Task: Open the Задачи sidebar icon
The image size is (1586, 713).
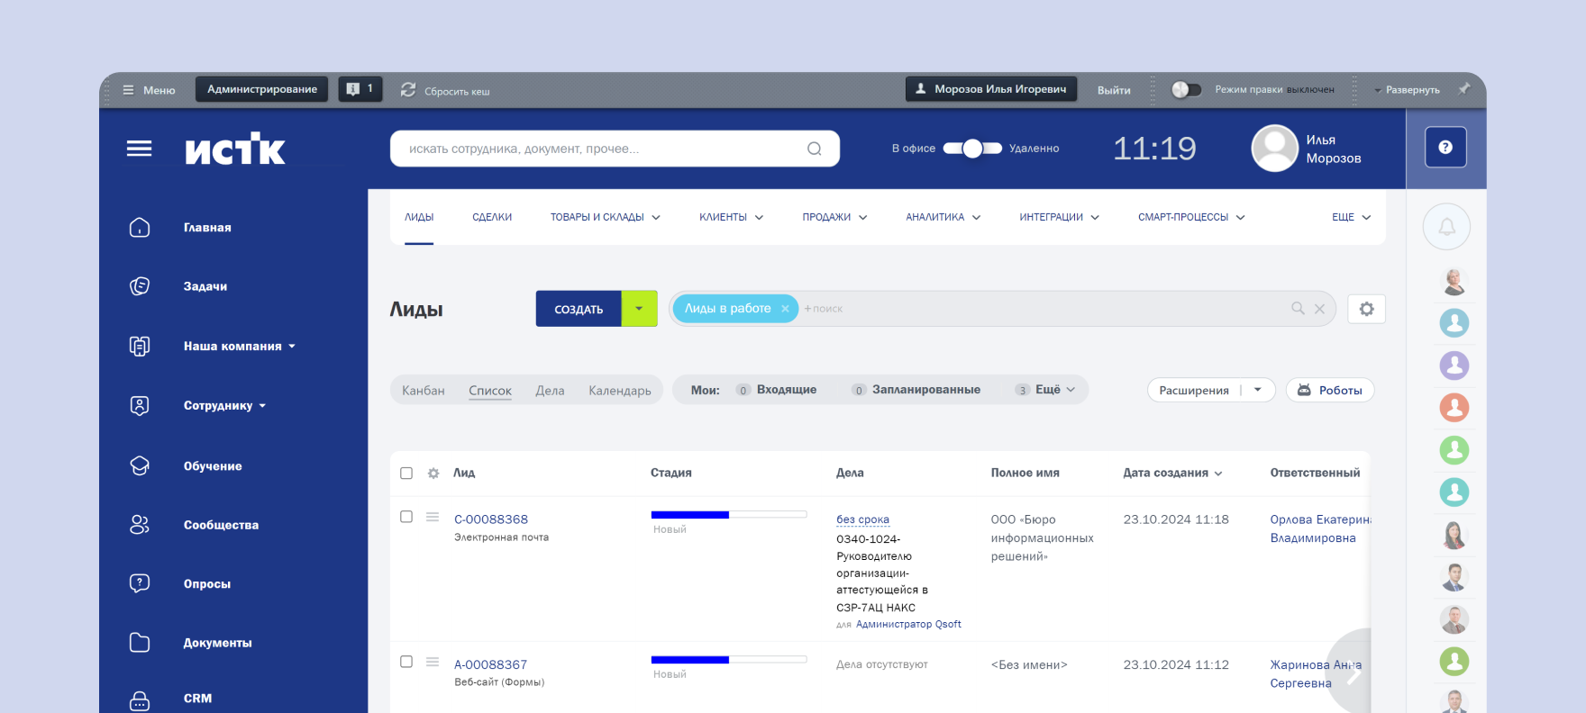Action: [140, 286]
